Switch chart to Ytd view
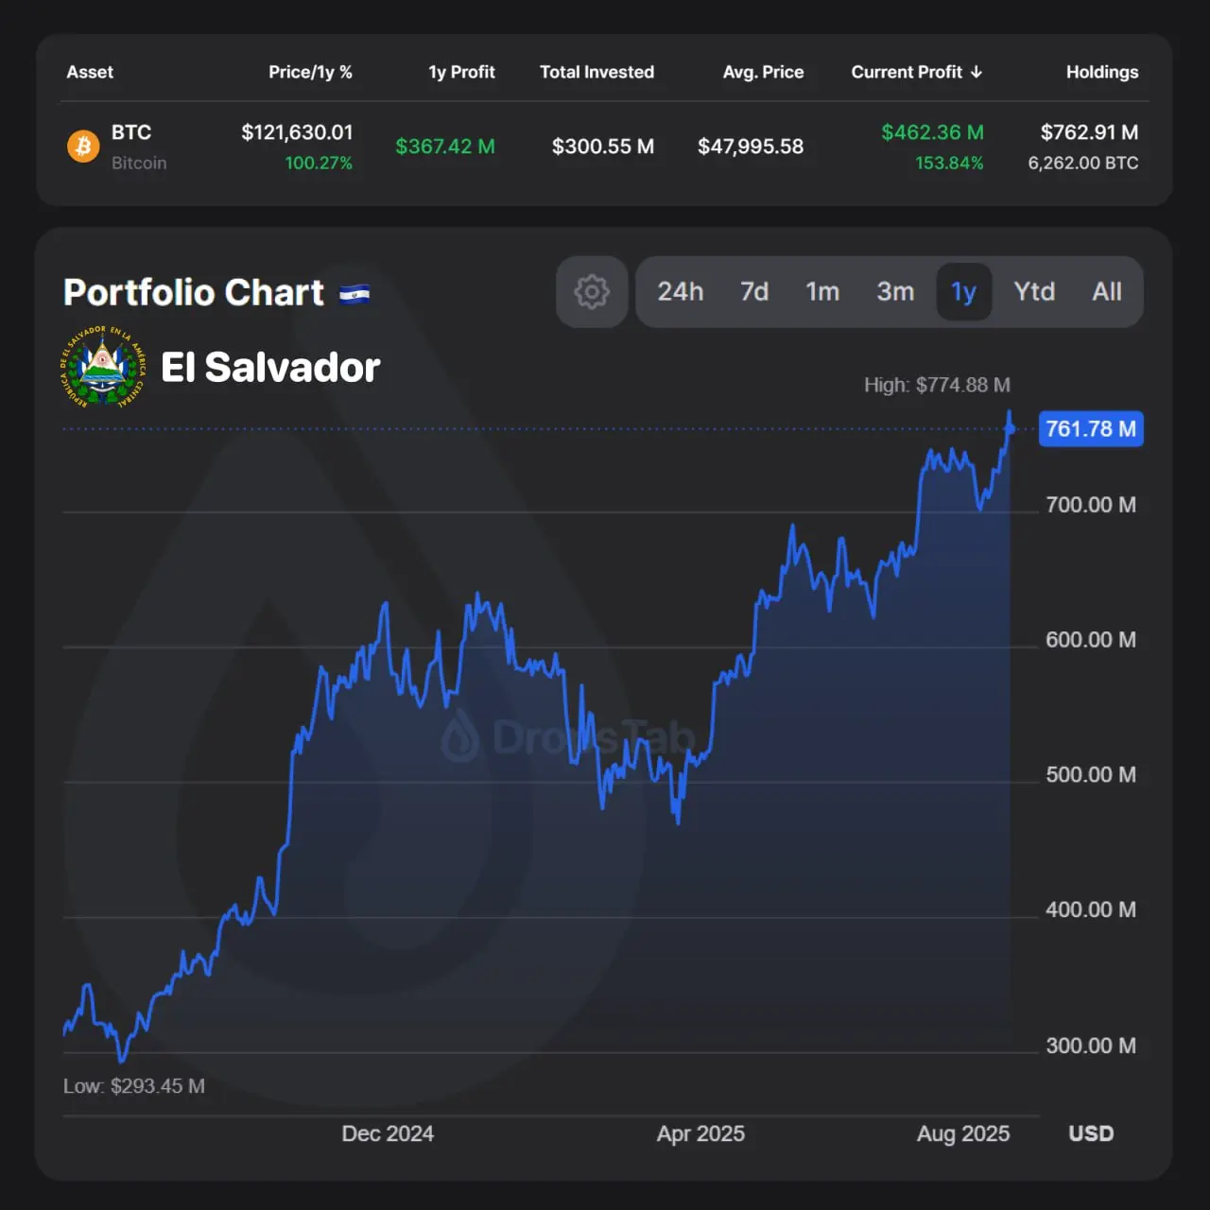The image size is (1210, 1210). 1033,292
